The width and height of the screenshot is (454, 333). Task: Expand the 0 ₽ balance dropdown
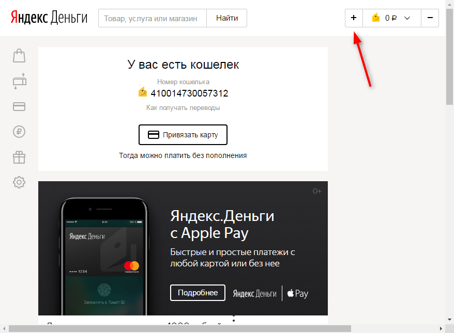coord(392,18)
